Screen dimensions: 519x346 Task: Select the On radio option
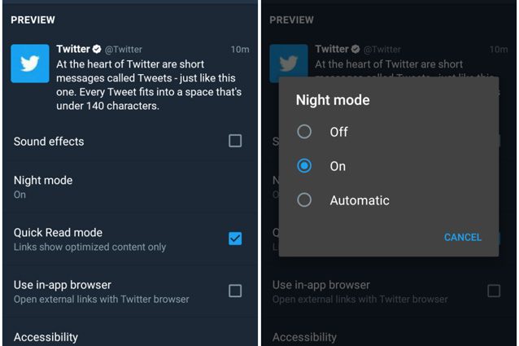(304, 165)
